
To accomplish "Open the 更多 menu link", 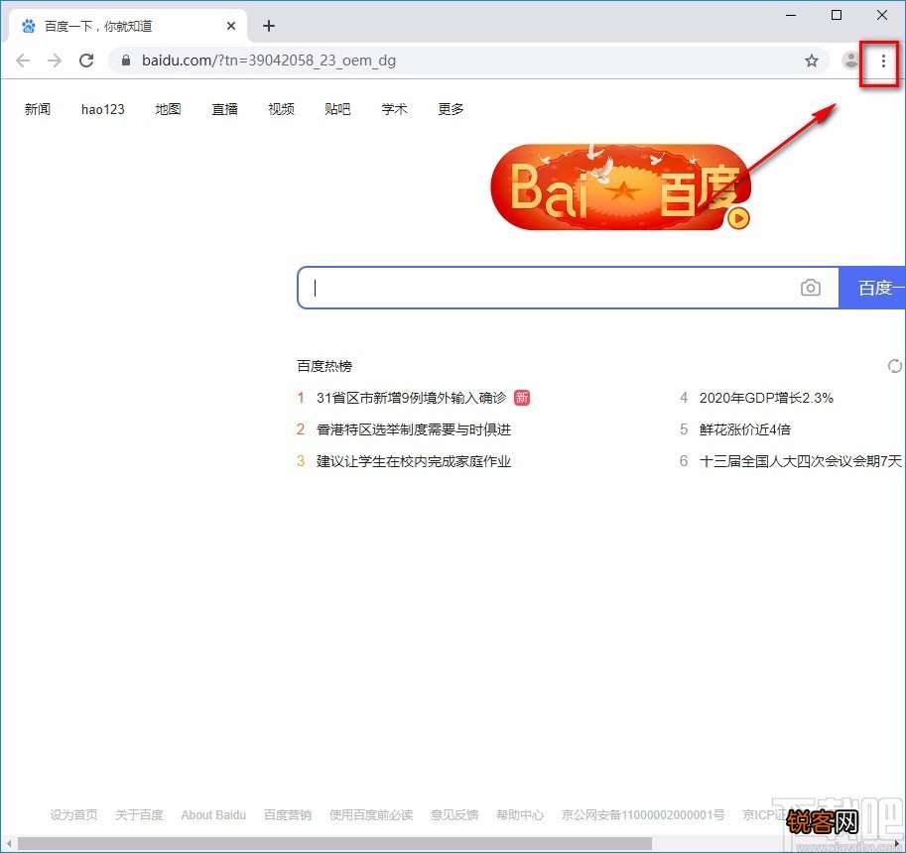I will coord(451,108).
